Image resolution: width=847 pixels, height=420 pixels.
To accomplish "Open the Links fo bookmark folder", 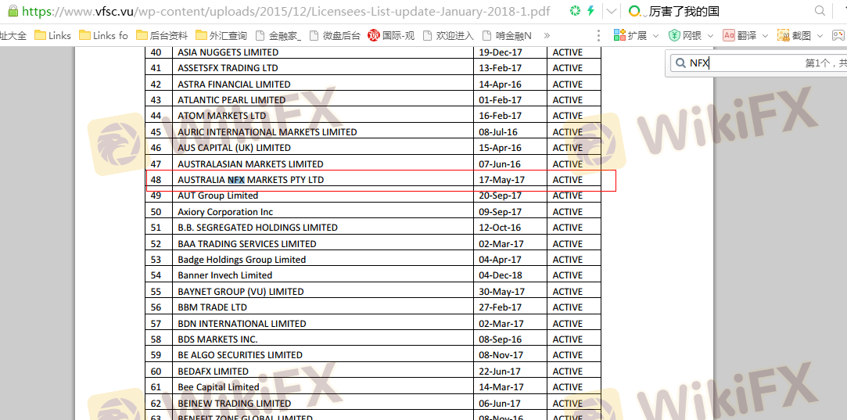I will pyautogui.click(x=104, y=36).
